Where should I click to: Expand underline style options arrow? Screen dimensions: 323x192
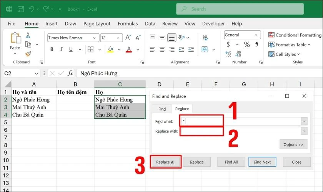pos(80,50)
